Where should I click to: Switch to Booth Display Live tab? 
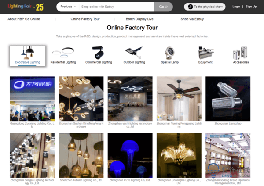pyautogui.click(x=139, y=19)
